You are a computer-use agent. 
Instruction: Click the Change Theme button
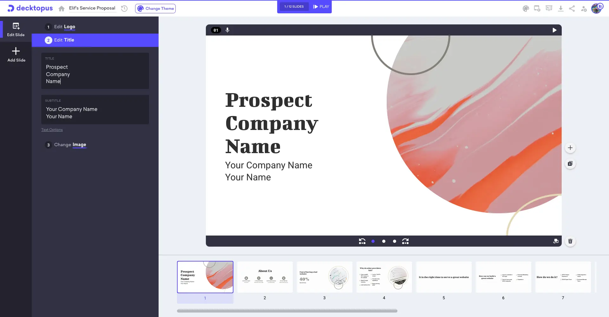coord(155,9)
